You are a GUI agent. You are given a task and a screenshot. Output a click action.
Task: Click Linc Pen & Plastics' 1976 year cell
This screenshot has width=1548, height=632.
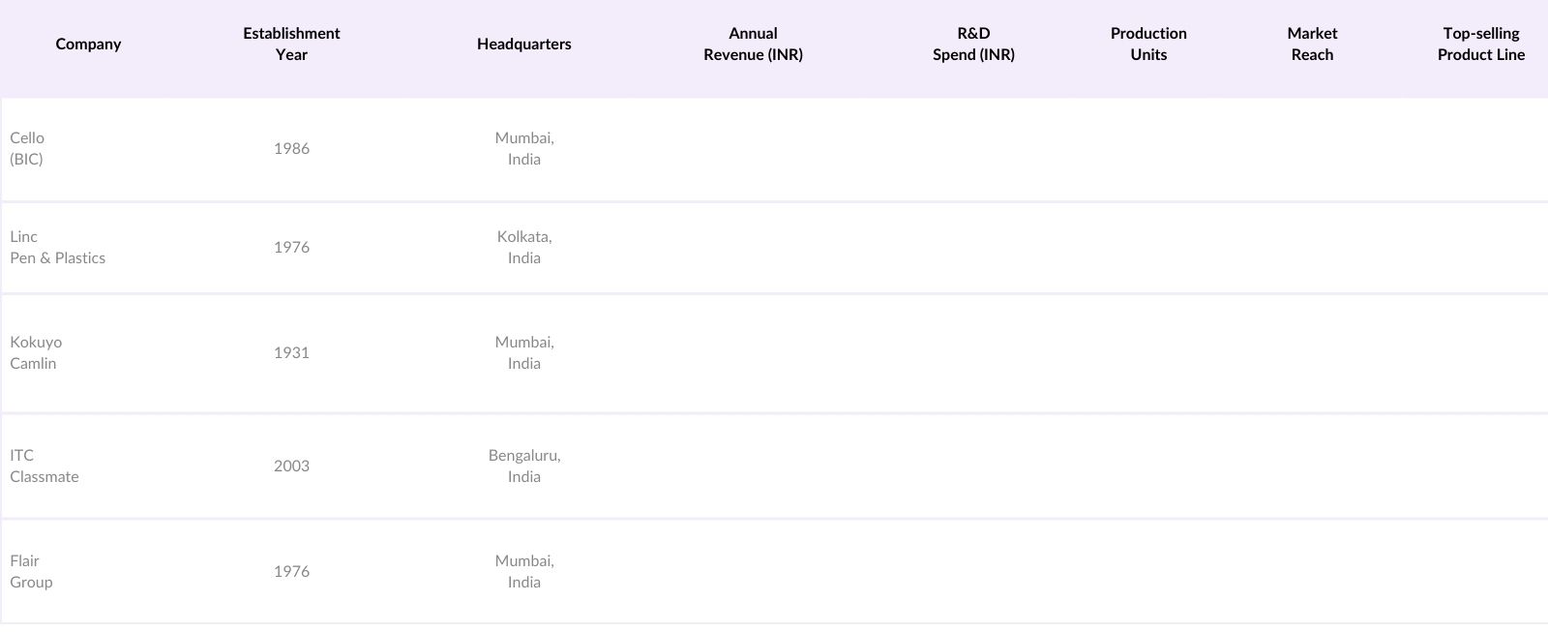291,248
